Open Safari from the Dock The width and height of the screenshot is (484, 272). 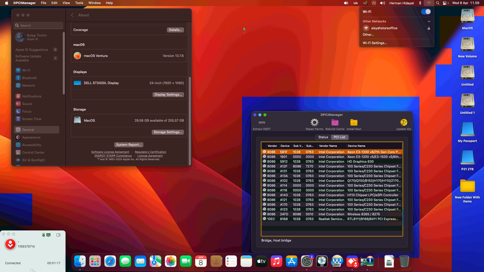pos(110,261)
